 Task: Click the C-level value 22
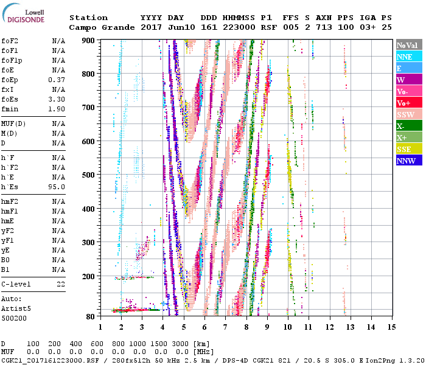coord(61,284)
